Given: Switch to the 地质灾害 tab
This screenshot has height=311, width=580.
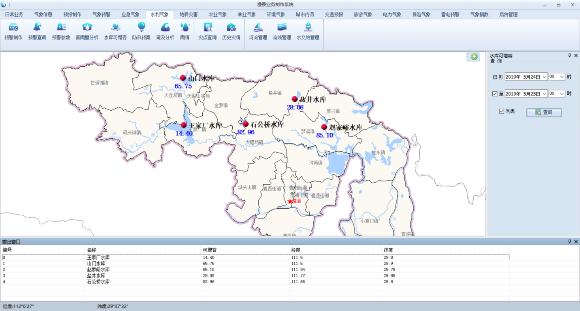Looking at the screenshot, I should click(x=188, y=15).
